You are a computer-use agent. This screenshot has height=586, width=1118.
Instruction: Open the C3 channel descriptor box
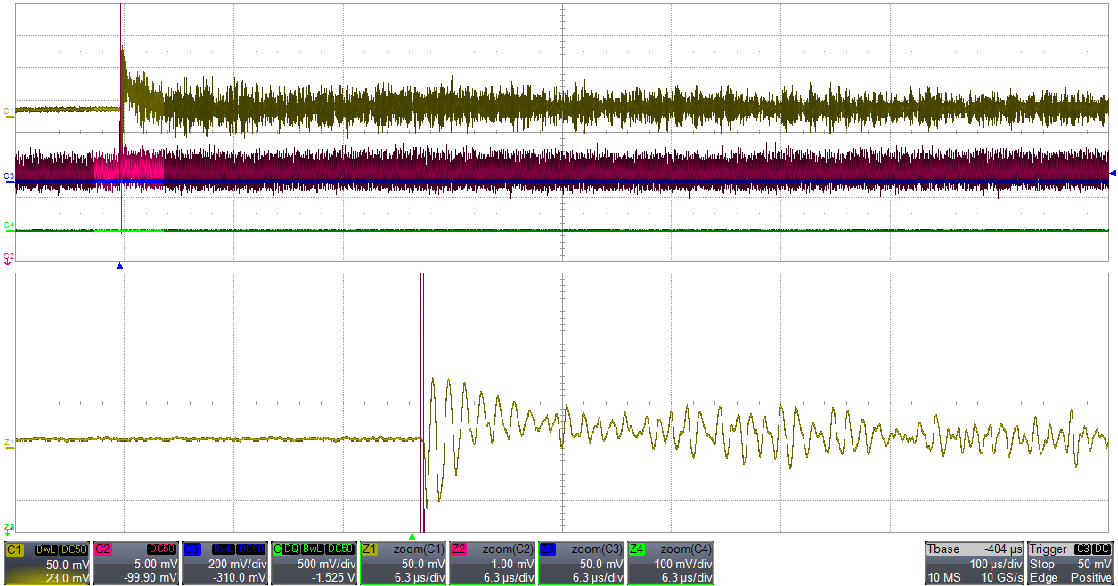[x=224, y=564]
